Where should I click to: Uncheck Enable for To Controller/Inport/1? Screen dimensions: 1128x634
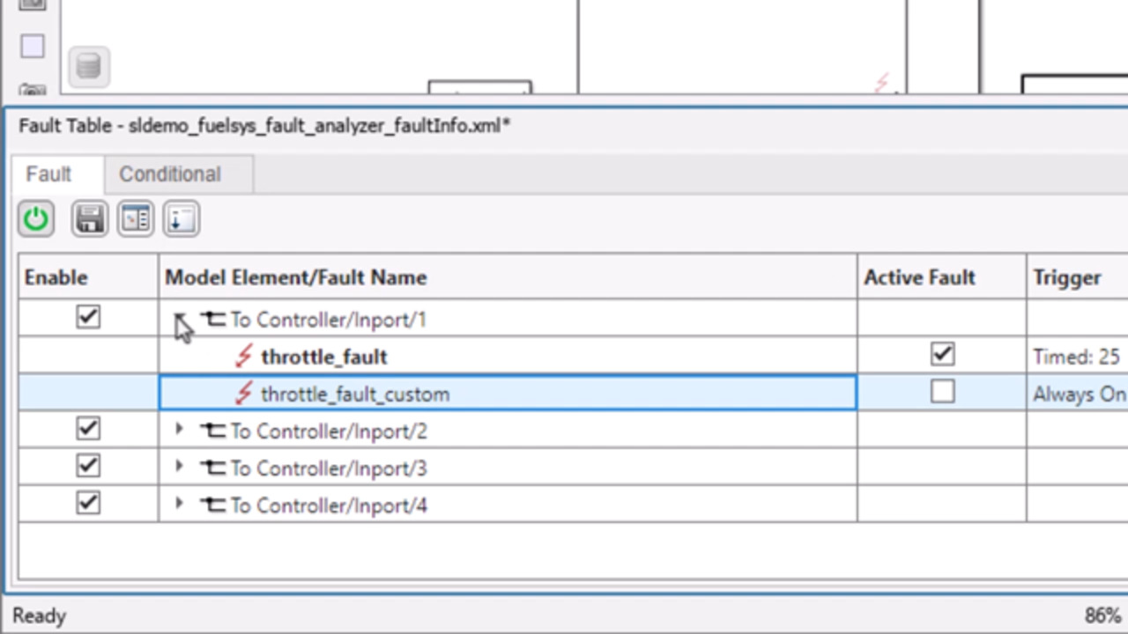tap(88, 318)
